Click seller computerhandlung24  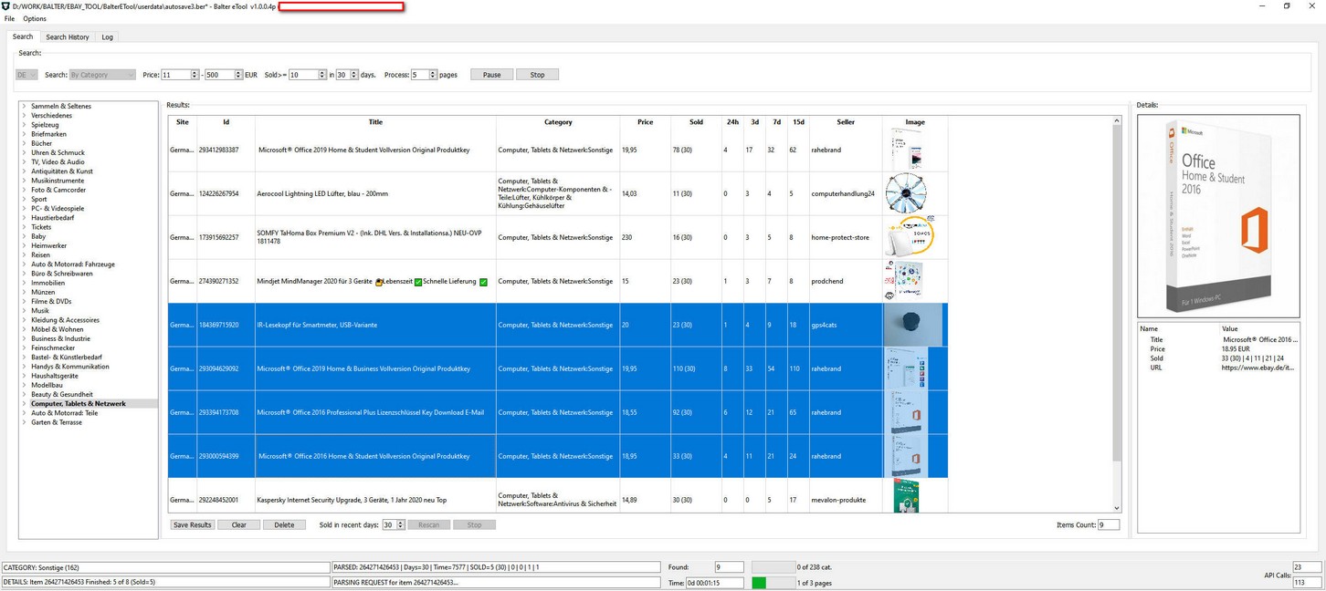point(843,193)
